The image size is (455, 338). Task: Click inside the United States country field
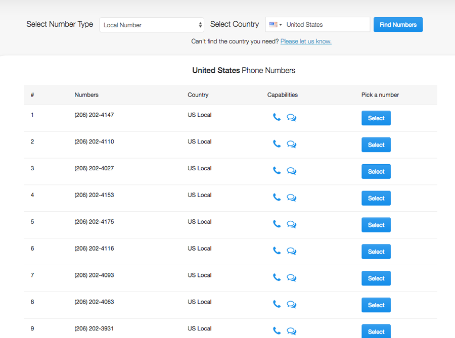click(327, 24)
